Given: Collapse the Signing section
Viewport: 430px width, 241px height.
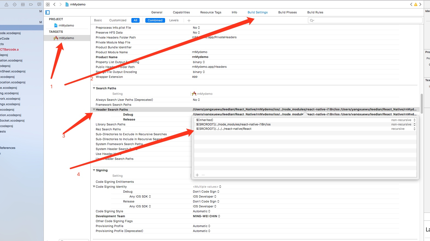Looking at the screenshot, I should tap(94, 170).
